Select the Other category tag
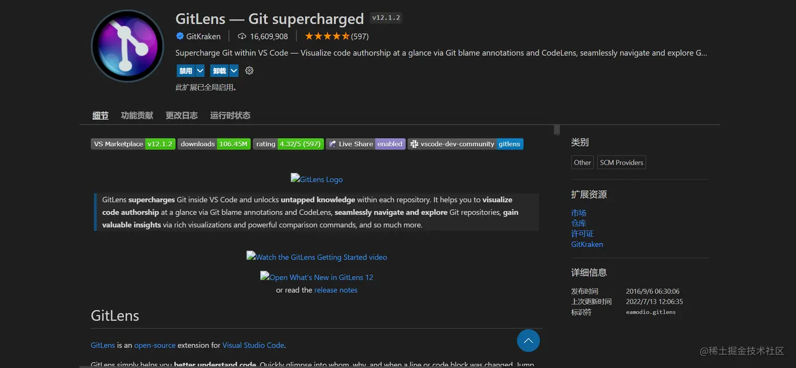Image resolution: width=796 pixels, height=368 pixels. (582, 162)
